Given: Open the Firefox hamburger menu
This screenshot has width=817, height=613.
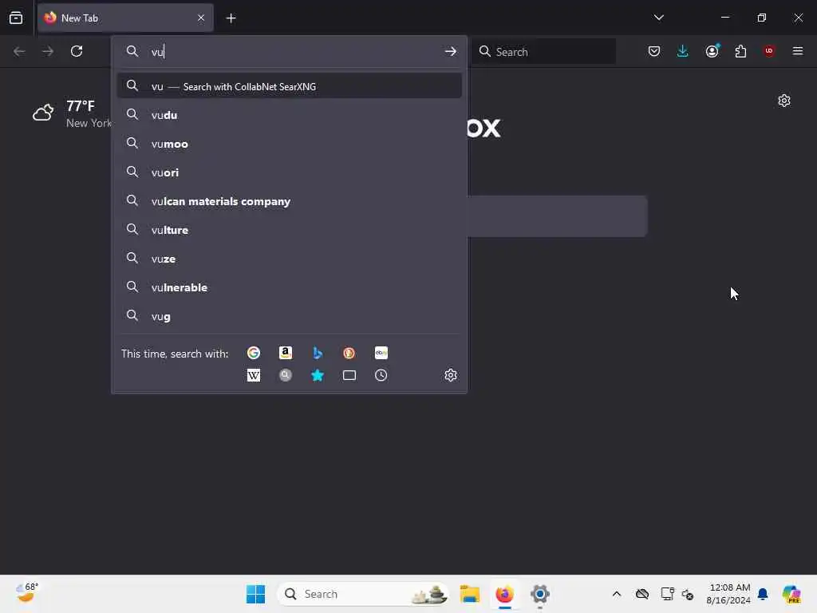Looking at the screenshot, I should tap(798, 51).
